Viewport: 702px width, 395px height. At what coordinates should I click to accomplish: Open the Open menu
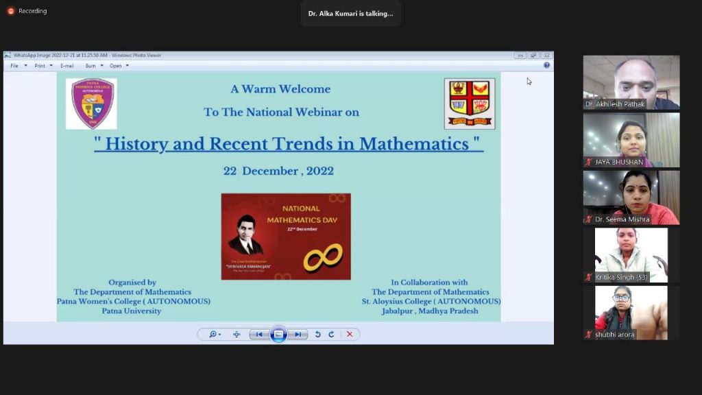pos(119,66)
